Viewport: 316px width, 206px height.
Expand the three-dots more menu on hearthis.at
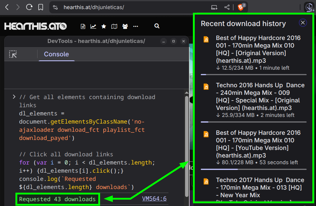tap(136, 26)
